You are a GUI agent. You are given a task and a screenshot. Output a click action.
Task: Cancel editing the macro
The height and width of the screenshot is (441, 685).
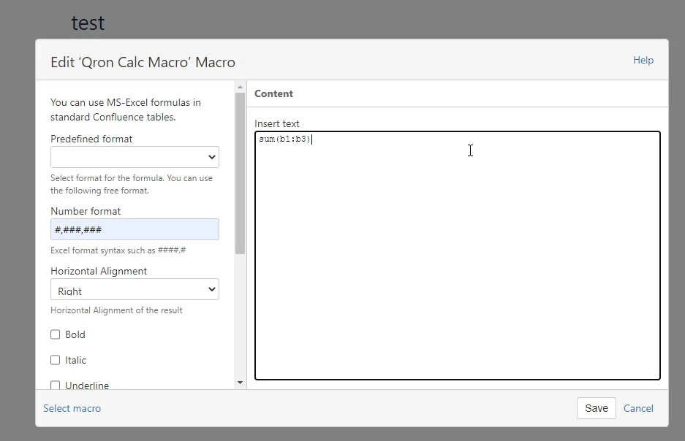[x=638, y=408]
